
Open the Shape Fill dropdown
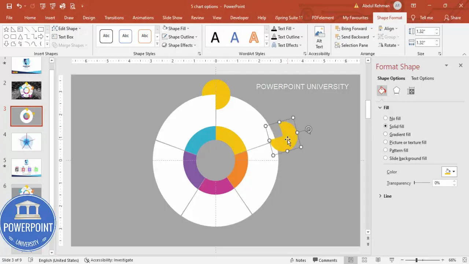(176, 28)
